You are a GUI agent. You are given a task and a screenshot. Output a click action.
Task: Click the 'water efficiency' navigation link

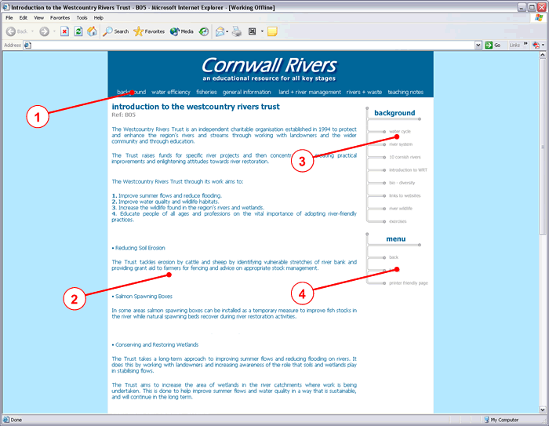171,92
